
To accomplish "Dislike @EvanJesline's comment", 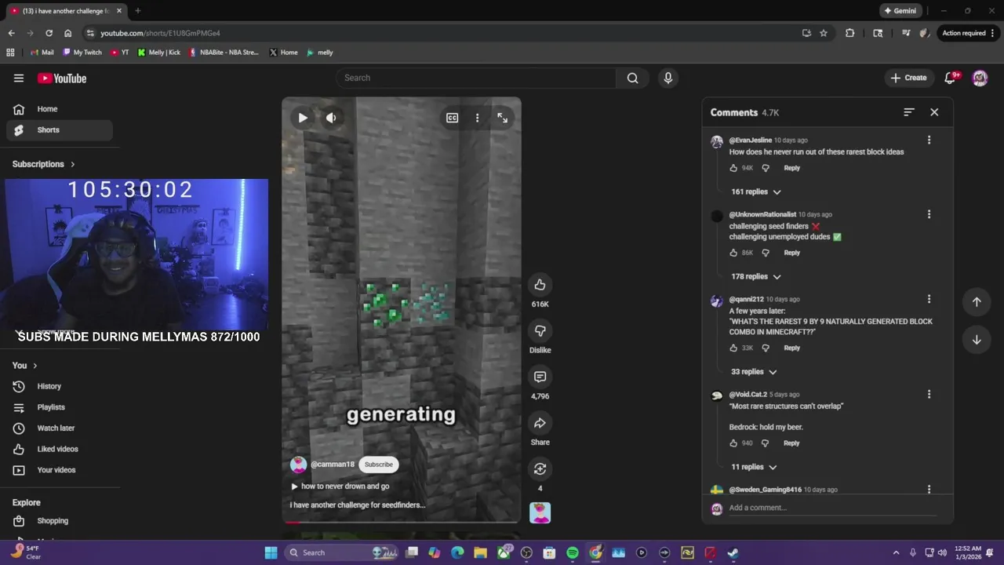I will click(x=766, y=168).
